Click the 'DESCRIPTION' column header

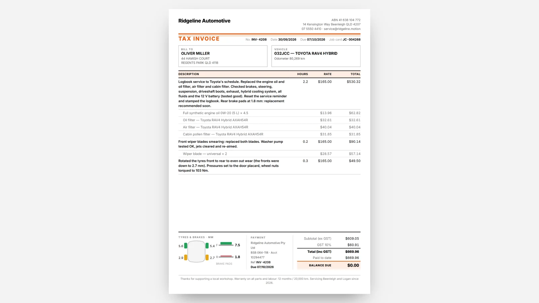coord(189,74)
